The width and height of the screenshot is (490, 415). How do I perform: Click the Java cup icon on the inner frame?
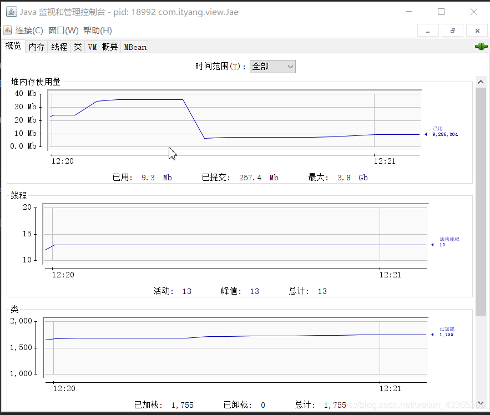[7, 31]
